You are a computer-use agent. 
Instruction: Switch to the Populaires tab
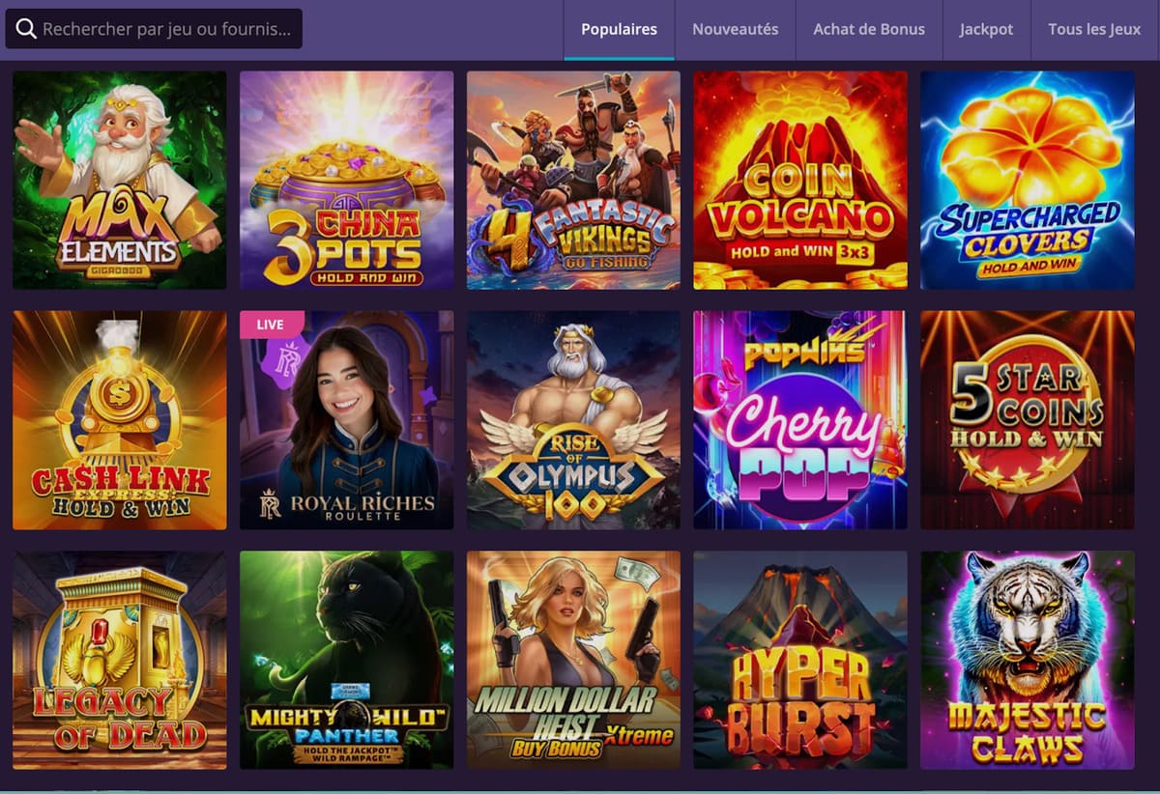point(619,29)
